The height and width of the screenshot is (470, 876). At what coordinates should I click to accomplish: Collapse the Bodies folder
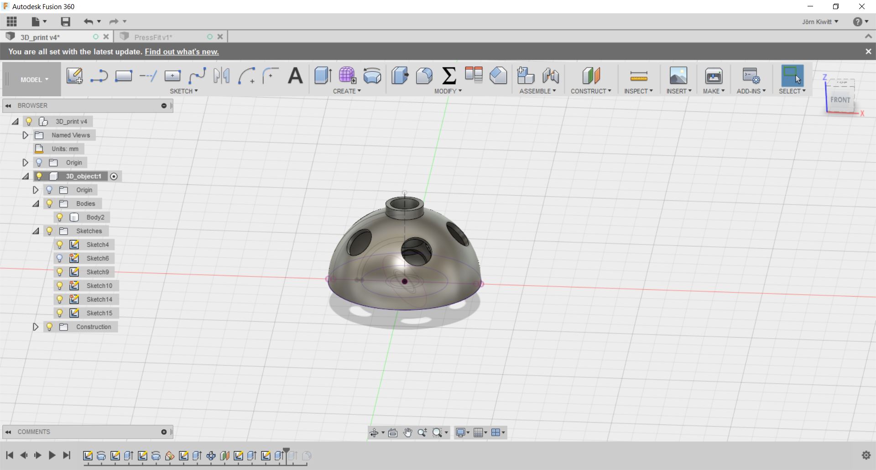point(36,204)
